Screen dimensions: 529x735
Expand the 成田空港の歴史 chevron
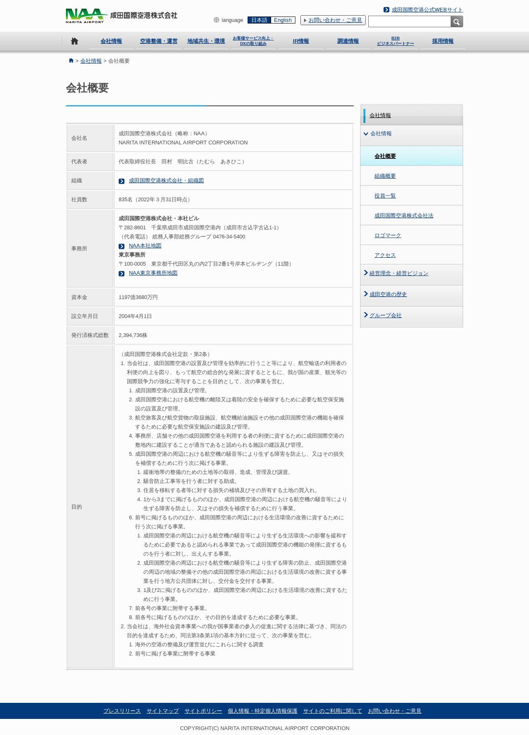click(x=365, y=294)
